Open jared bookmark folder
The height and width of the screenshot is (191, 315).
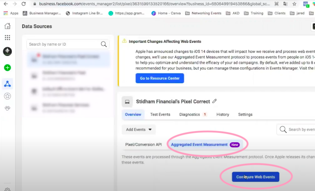297,13
